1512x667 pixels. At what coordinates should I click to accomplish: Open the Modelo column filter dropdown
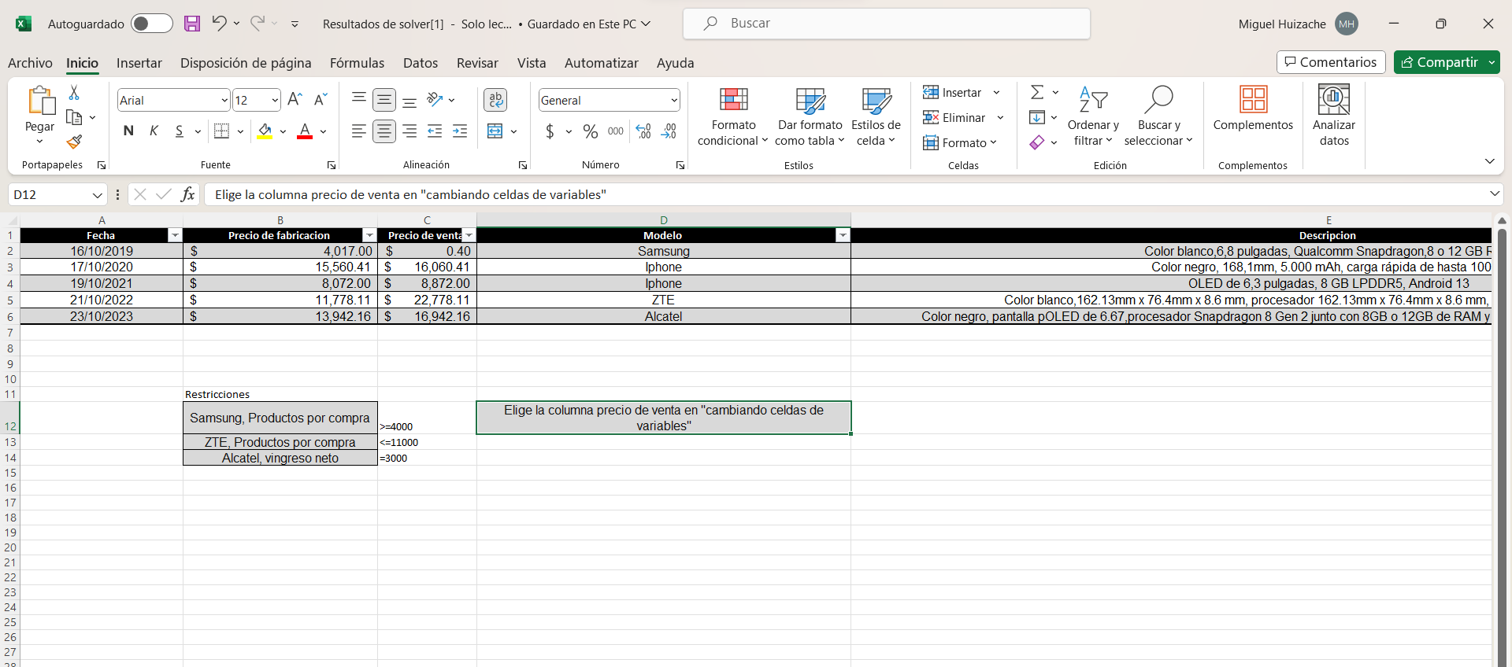843,235
